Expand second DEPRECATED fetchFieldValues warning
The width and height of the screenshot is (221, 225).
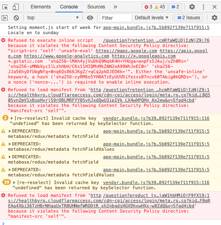tap(10, 170)
